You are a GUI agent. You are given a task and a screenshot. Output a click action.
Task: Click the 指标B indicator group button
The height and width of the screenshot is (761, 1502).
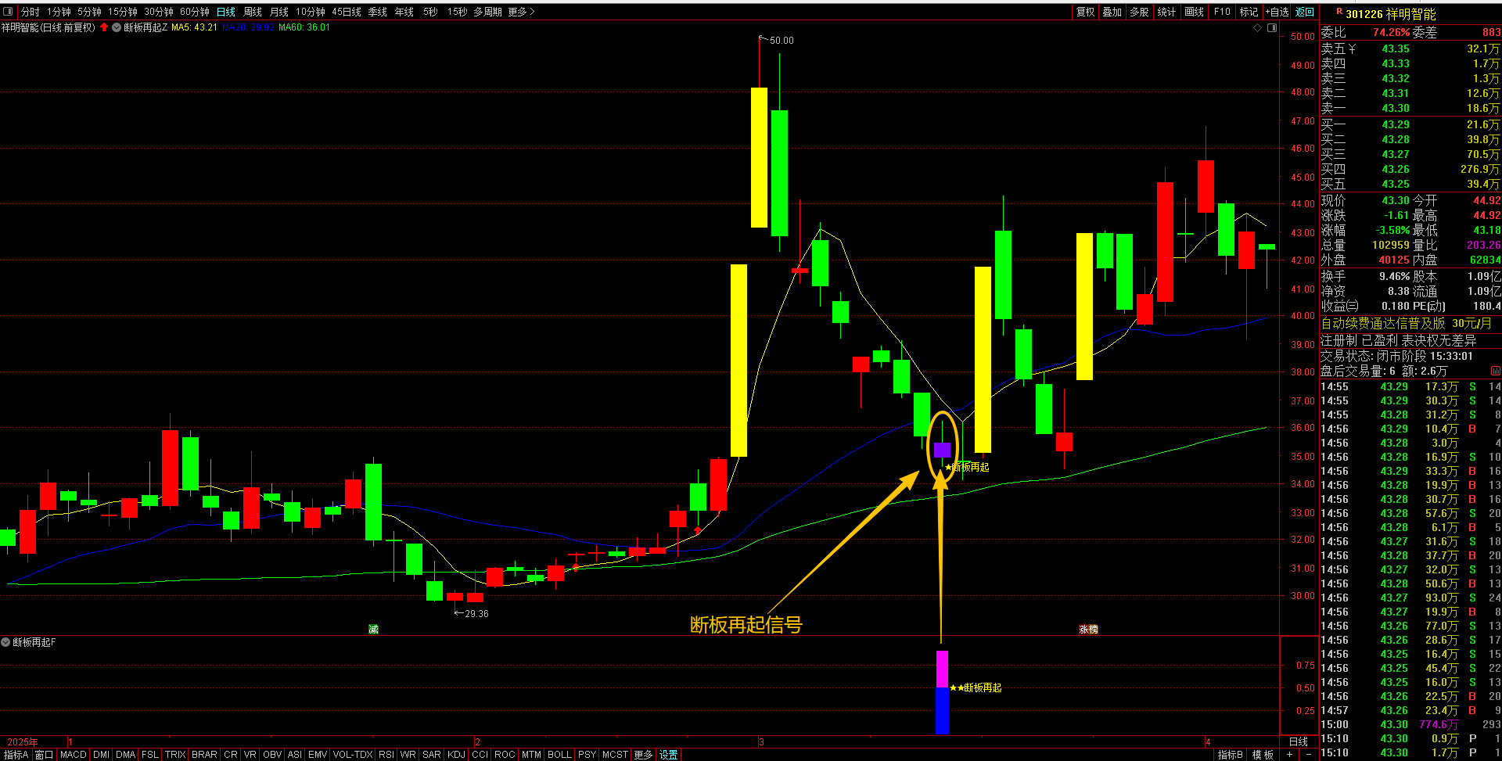[x=1231, y=755]
